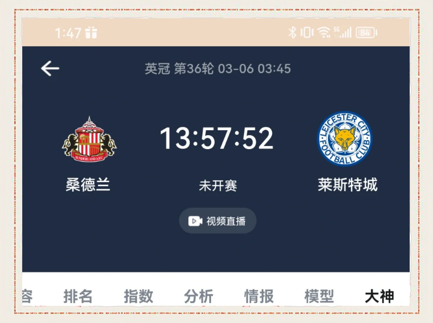The height and width of the screenshot is (323, 433).
Task: Tap the Bluetooth status icon
Action: 292,33
